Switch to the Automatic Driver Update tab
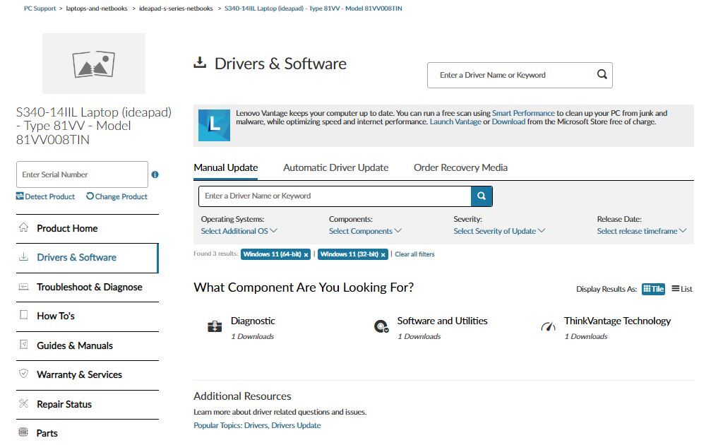This screenshot has height=445, width=711. tap(336, 167)
